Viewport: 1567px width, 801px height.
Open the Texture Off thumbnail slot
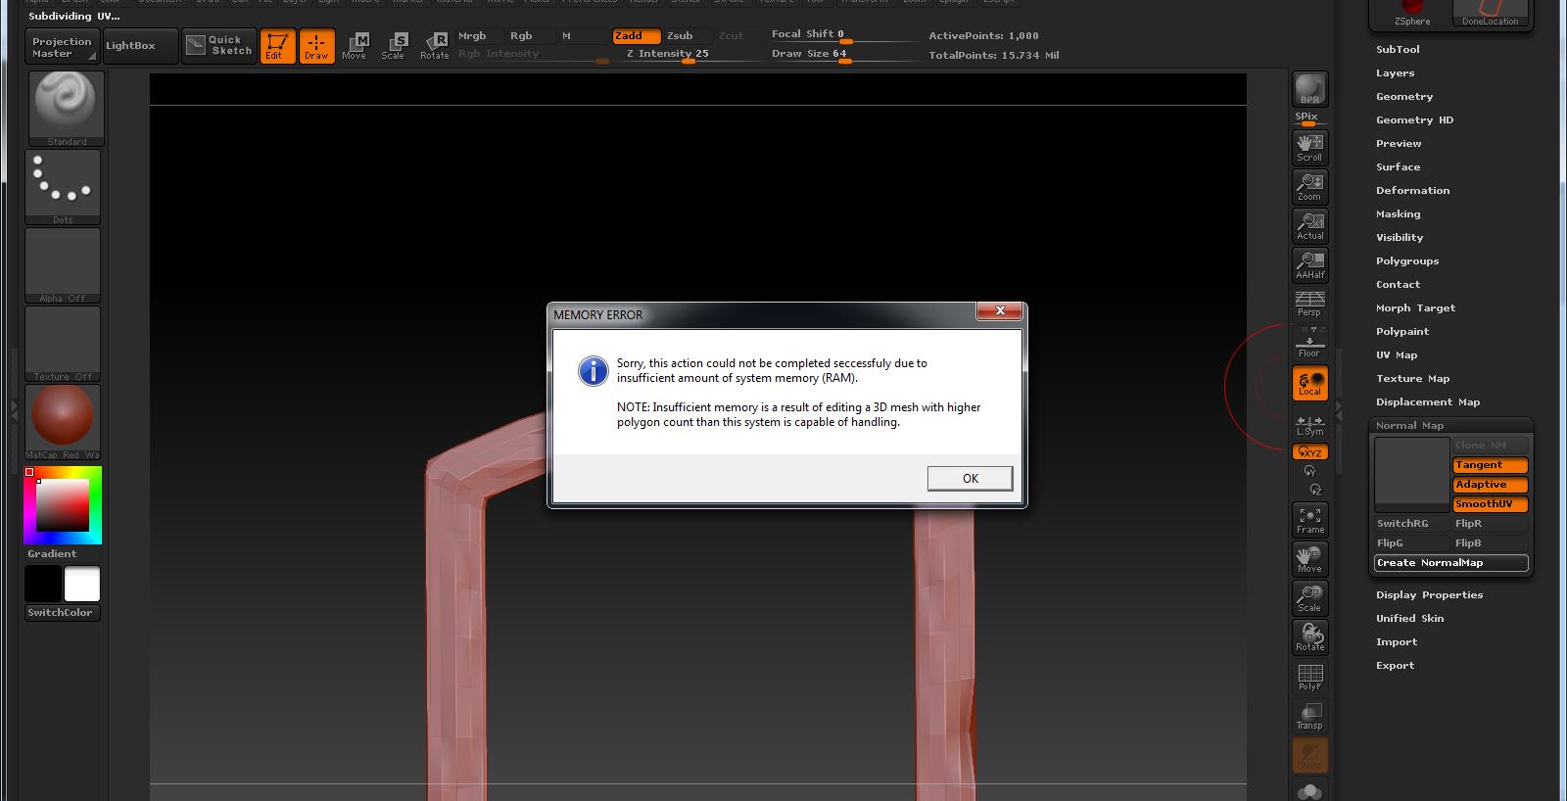63,344
